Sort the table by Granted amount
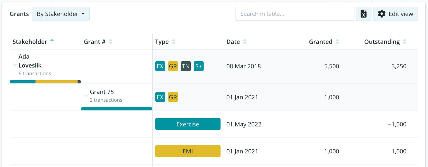Image resolution: width=428 pixels, height=167 pixels. pos(338,42)
